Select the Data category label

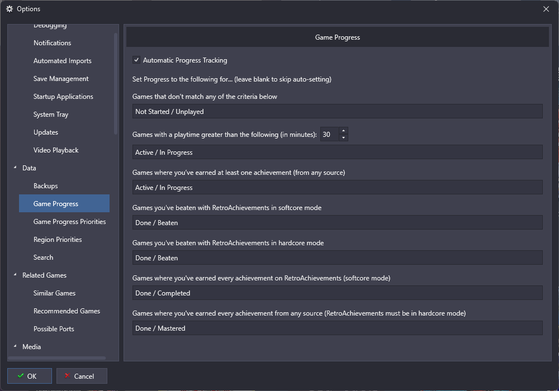(29, 168)
